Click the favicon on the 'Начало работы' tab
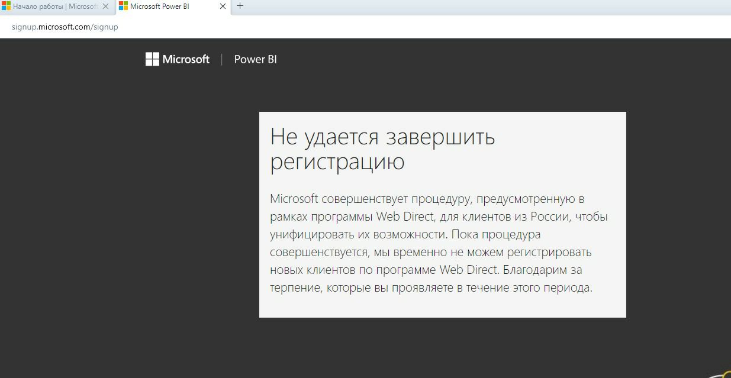This screenshot has width=731, height=378. click(x=7, y=7)
